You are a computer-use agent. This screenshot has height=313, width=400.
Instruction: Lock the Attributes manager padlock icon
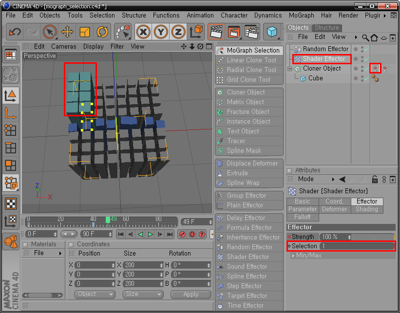pyautogui.click(x=375, y=179)
